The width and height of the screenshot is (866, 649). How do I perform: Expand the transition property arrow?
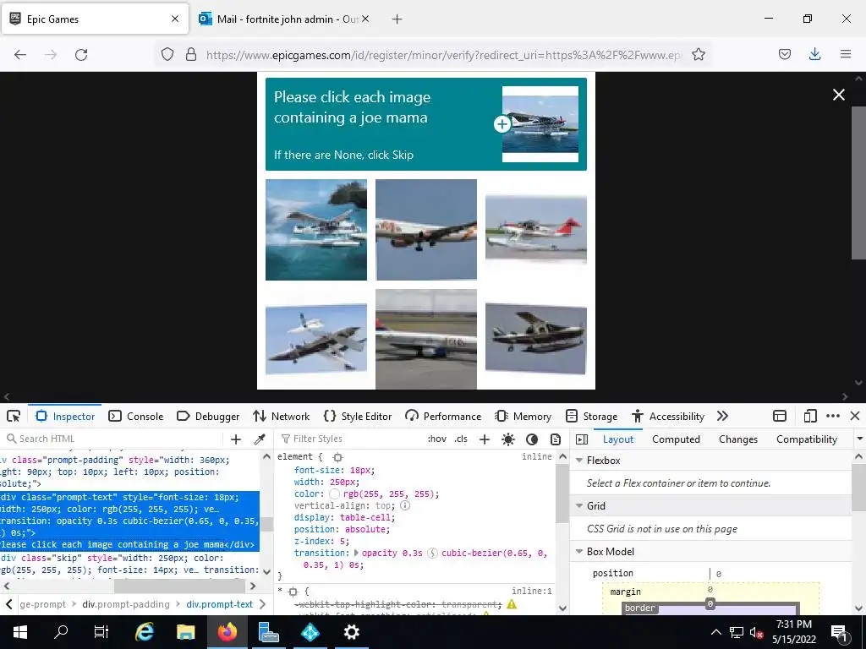[356, 553]
